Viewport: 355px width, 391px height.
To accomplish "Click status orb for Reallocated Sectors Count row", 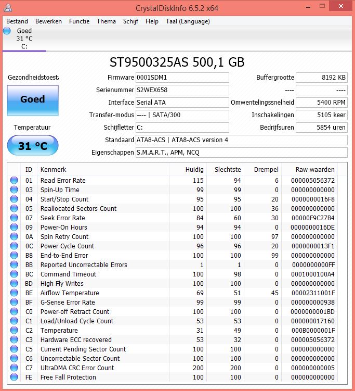I will [14, 208].
